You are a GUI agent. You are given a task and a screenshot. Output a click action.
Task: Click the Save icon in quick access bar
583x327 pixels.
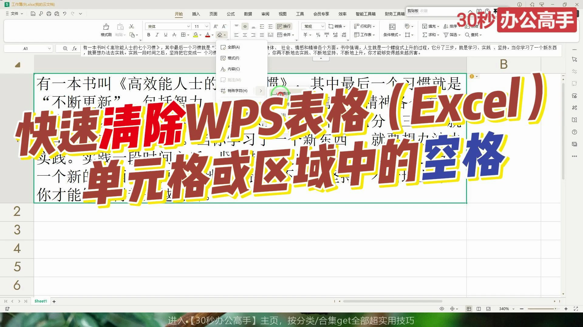pyautogui.click(x=33, y=14)
